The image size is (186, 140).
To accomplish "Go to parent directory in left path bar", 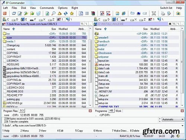I will (x=90, y=24).
